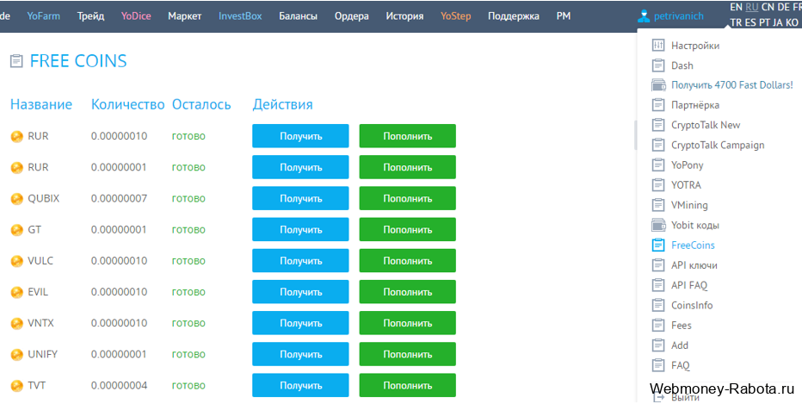Open InvestBox in the navigation bar
802x404 pixels.
pyautogui.click(x=240, y=16)
